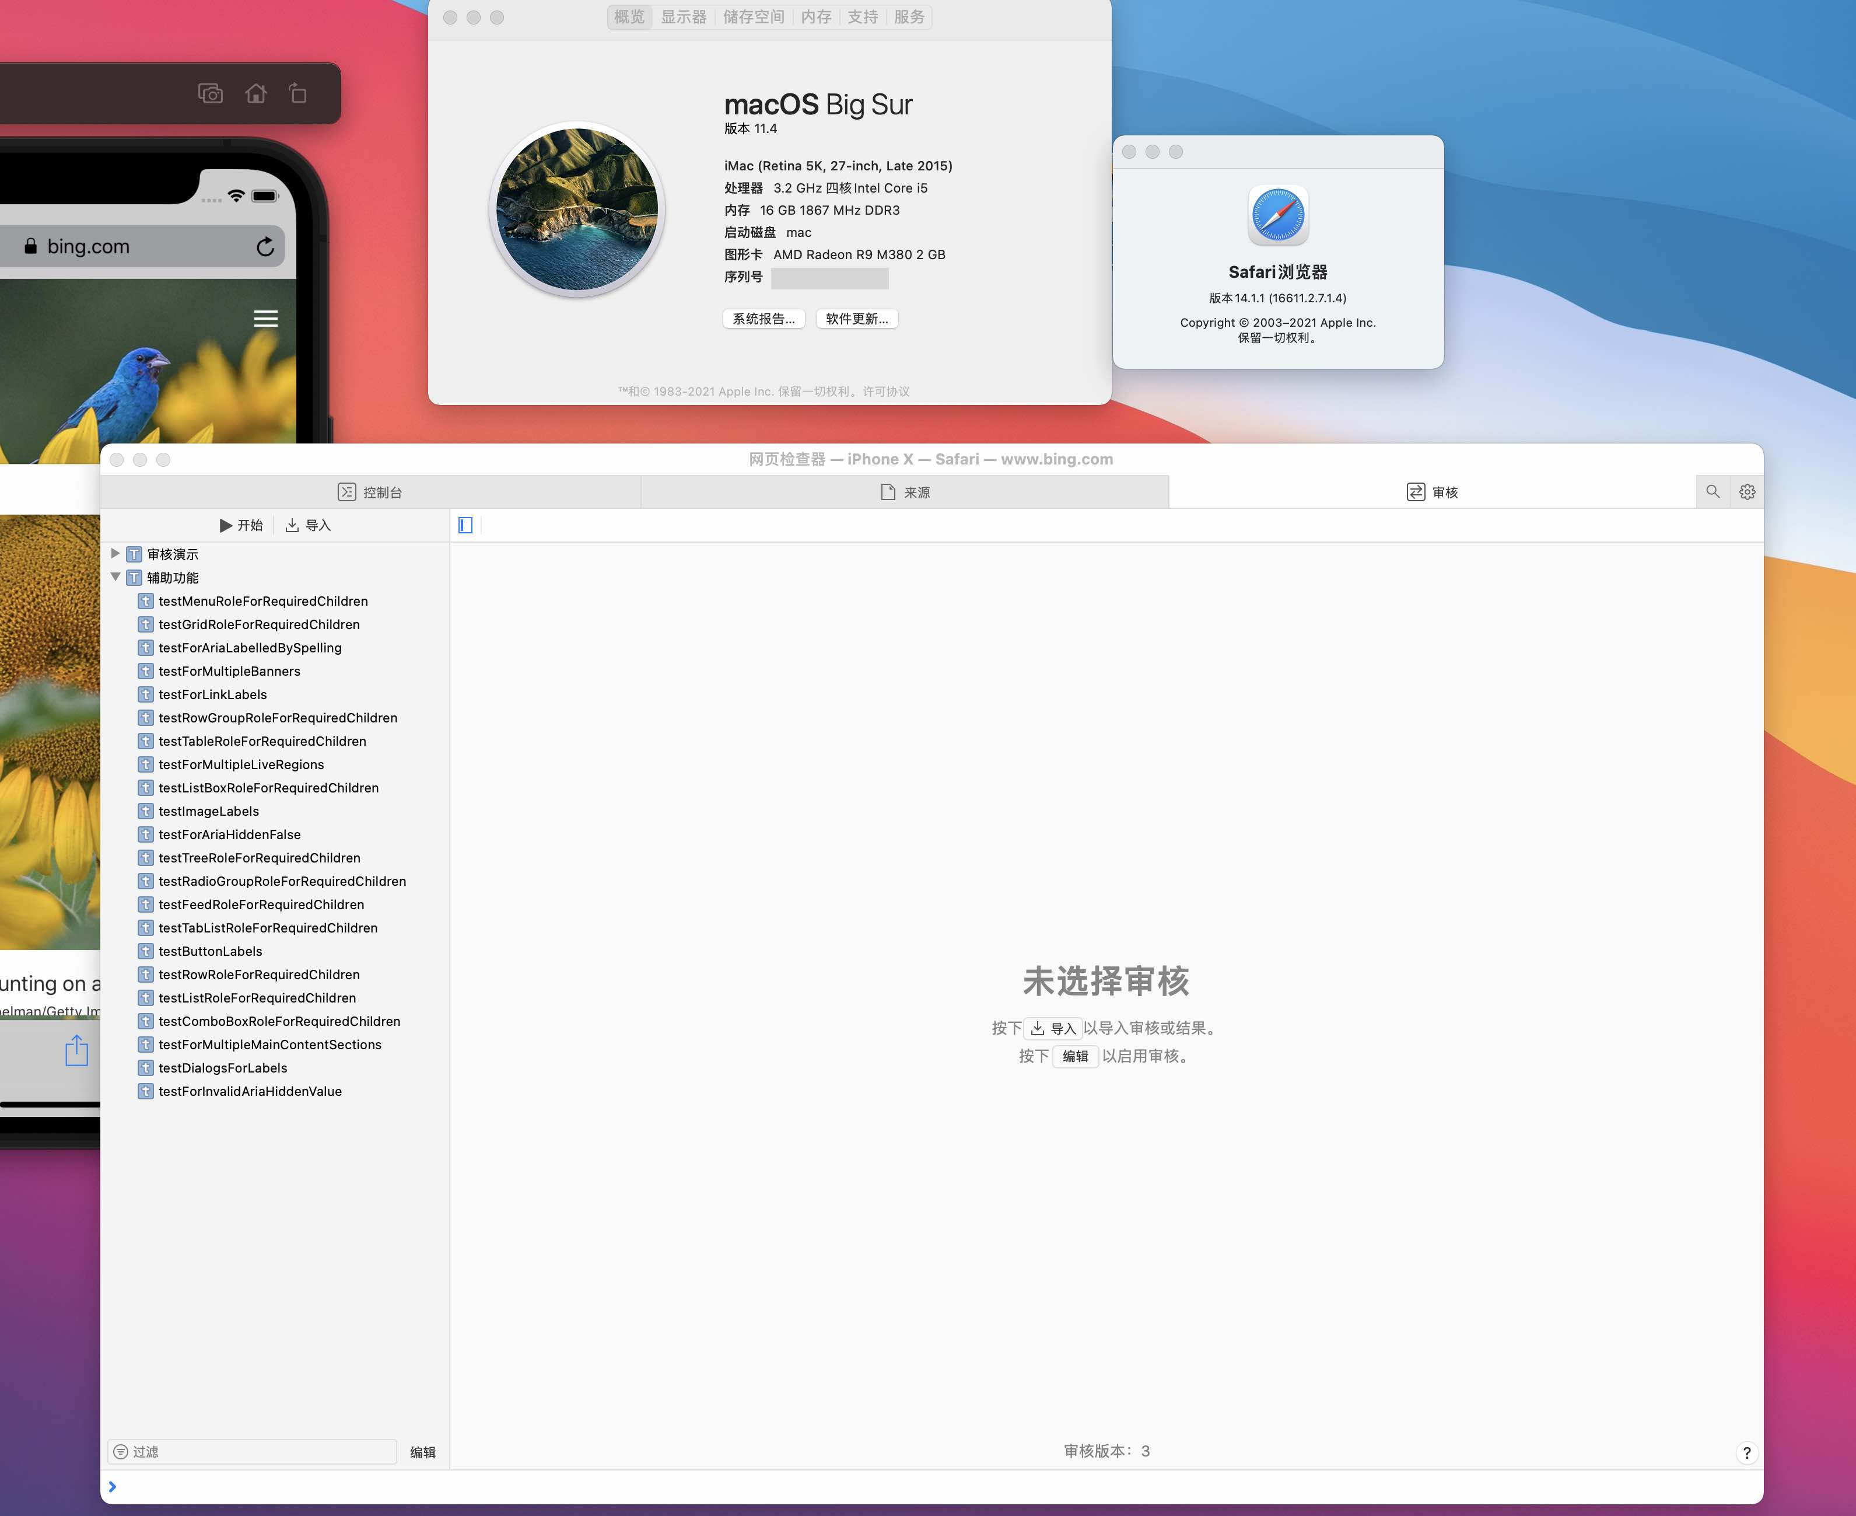The image size is (1856, 1516).
Task: Switch to the 来源 tab
Action: pyautogui.click(x=905, y=492)
